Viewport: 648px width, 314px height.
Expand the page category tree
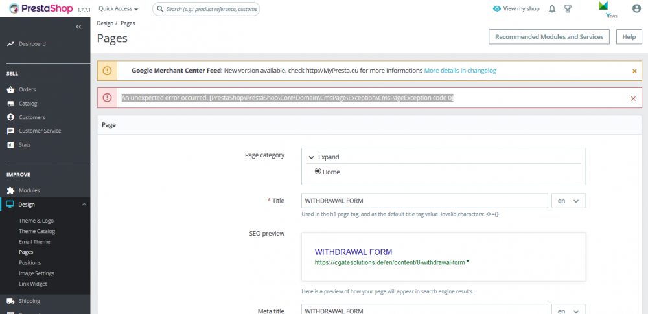tap(324, 157)
